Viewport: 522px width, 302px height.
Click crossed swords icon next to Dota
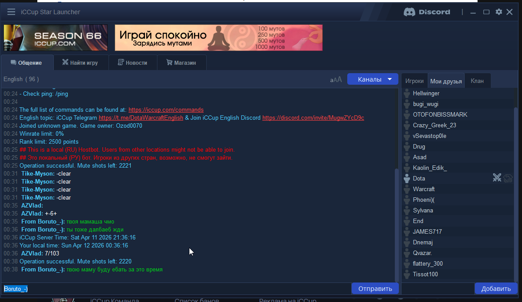coord(497,178)
